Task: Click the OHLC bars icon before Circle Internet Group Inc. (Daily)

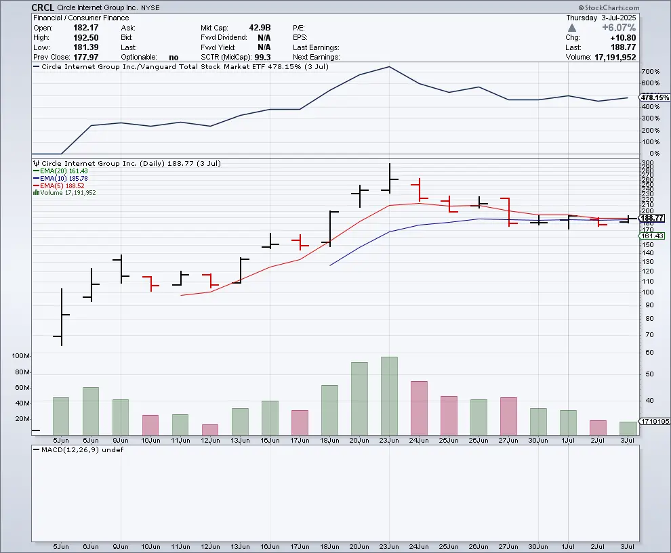Action: (x=37, y=163)
